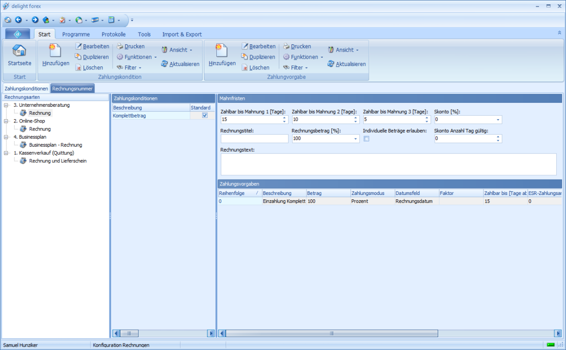Open the Import & Export ribbon tab
Viewport: 566px width, 350px height.
point(182,34)
